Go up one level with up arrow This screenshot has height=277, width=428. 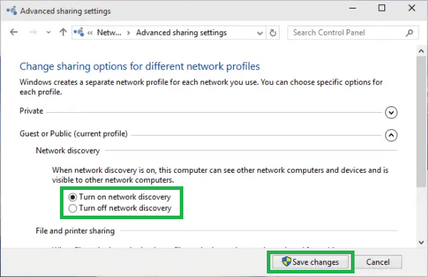[x=63, y=32]
